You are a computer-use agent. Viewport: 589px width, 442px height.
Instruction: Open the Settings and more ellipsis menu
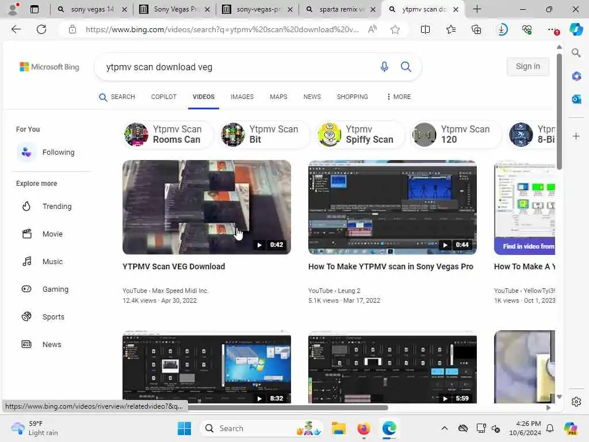[553, 29]
